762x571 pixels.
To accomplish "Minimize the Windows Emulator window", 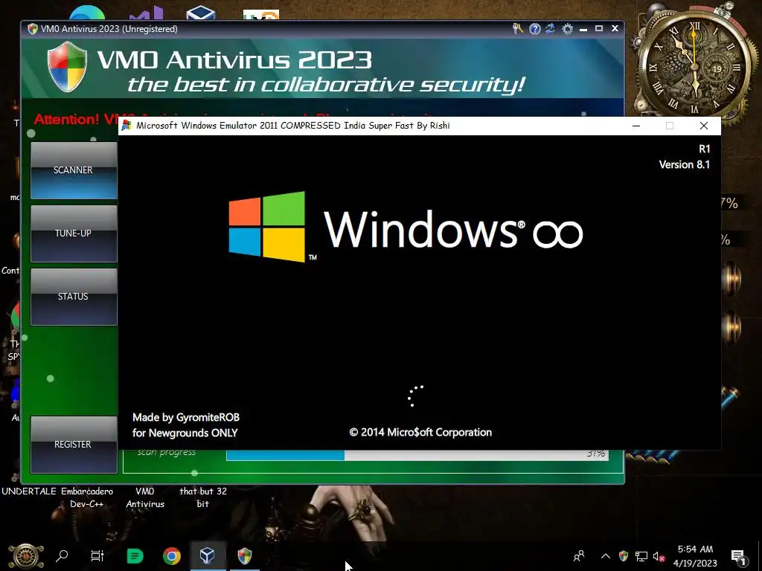I will pyautogui.click(x=636, y=126).
